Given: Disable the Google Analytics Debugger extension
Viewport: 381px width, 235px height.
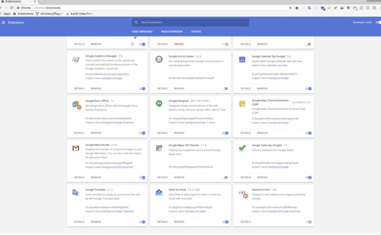Looking at the screenshot, I should [x=142, y=89].
